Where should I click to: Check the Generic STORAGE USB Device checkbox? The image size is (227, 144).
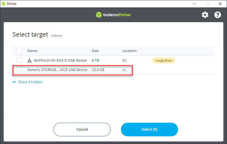(19, 70)
